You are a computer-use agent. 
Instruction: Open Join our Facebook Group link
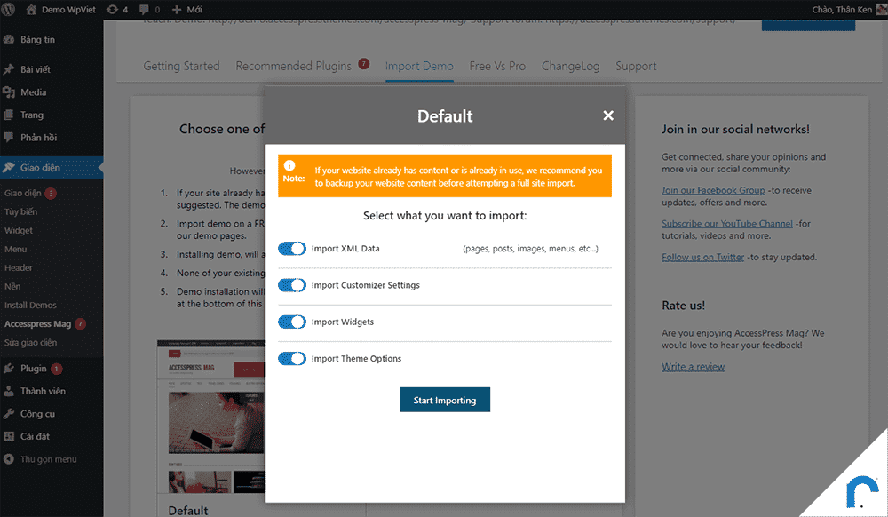pos(713,190)
